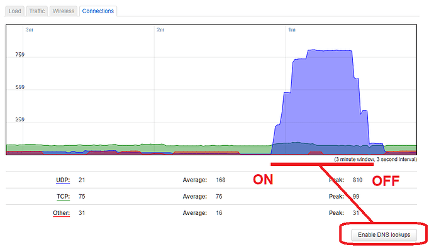The width and height of the screenshot is (434, 247).
Task: Click the Enable DNS lookups button
Action: pyautogui.click(x=384, y=235)
